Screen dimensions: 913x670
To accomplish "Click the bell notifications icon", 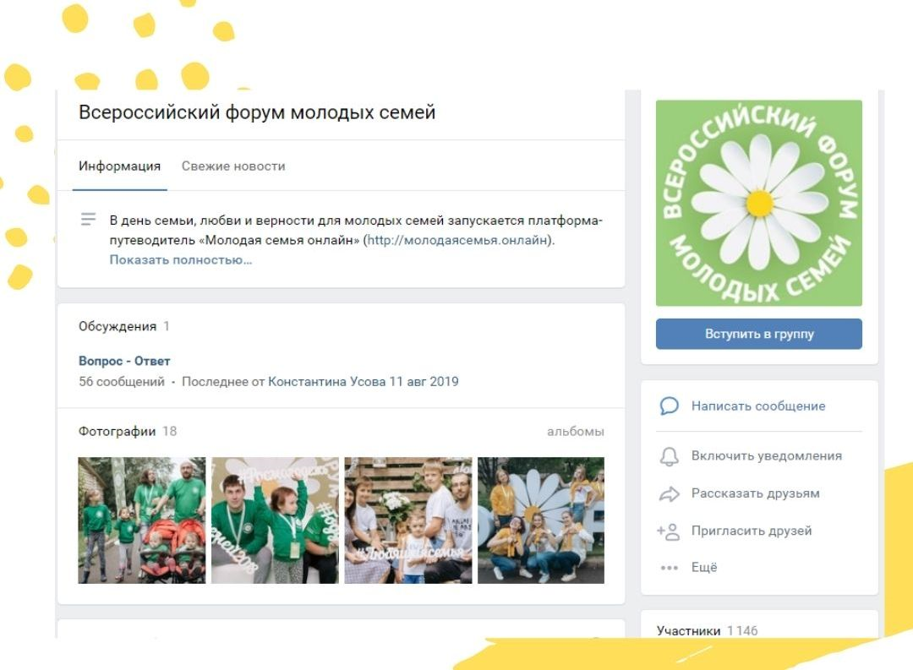I will coord(669,455).
